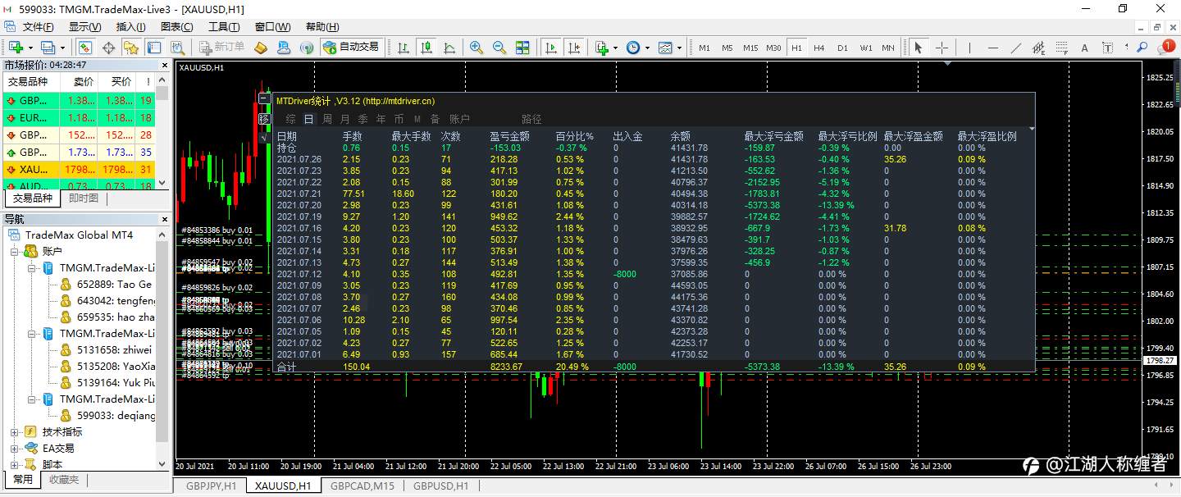Select the crosshair tool
This screenshot has width=1181, height=497.
[x=942, y=48]
